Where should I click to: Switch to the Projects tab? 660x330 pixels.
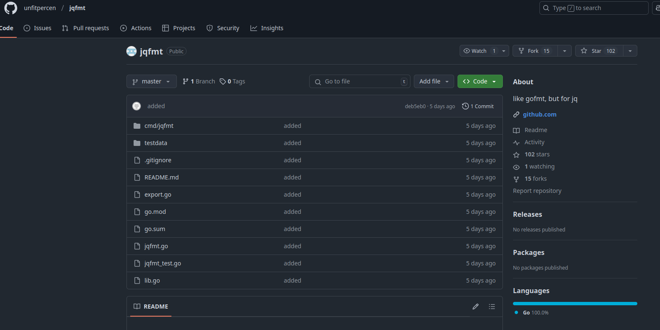179,28
